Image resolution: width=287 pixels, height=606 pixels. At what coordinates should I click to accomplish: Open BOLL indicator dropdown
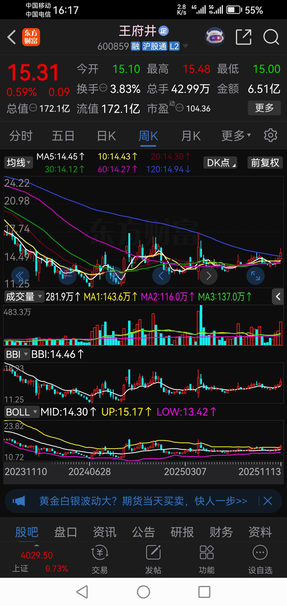click(22, 412)
